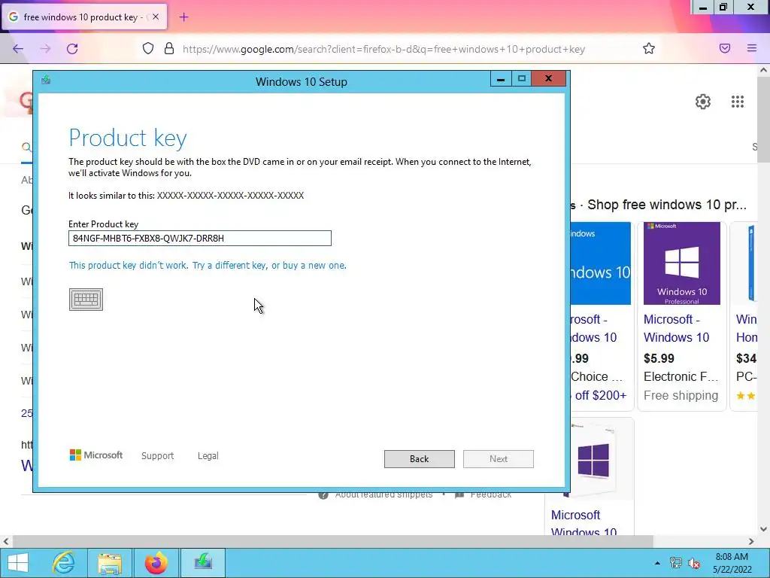Click the $5.99 price text
The width and height of the screenshot is (770, 578).
coord(659,358)
